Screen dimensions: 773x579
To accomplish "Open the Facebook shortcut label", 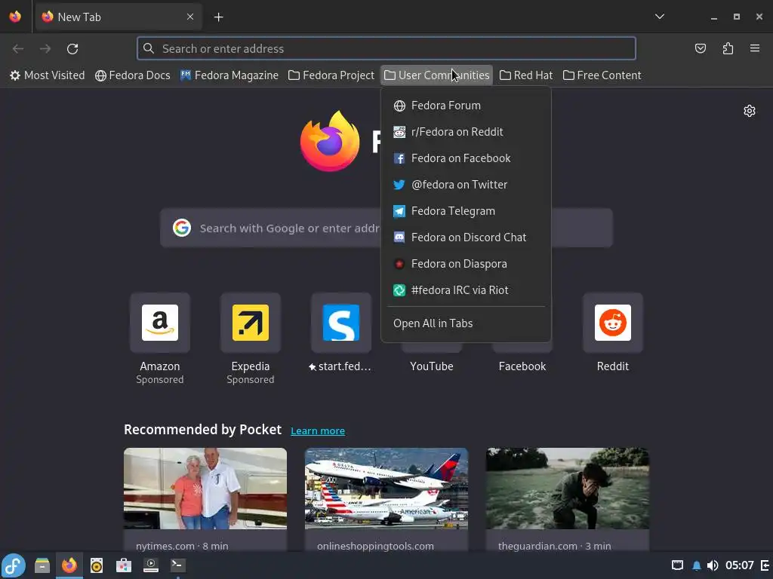I will click(522, 366).
